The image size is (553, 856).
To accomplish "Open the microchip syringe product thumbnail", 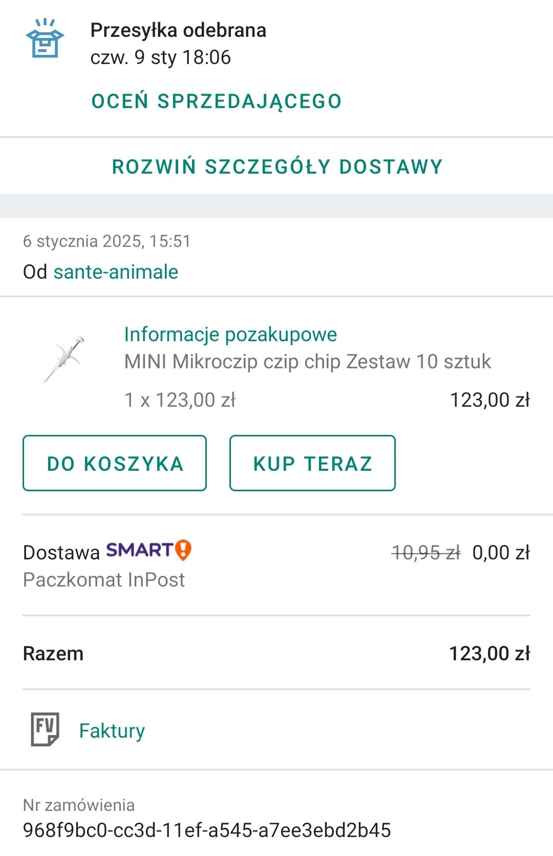I will [x=64, y=359].
